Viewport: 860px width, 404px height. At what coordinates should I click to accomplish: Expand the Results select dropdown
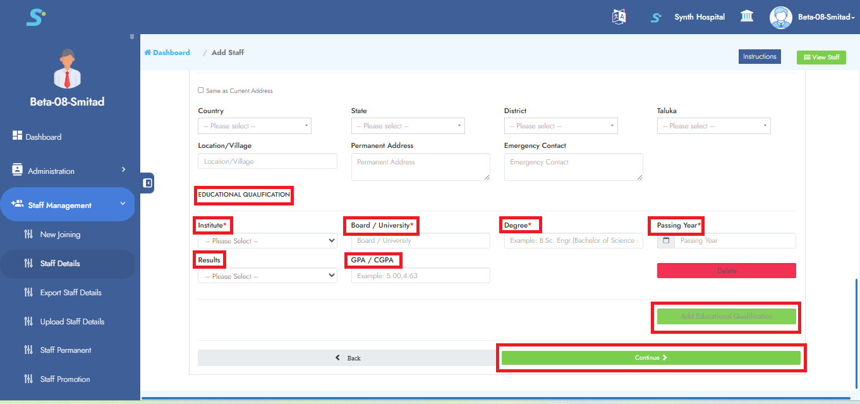click(267, 276)
